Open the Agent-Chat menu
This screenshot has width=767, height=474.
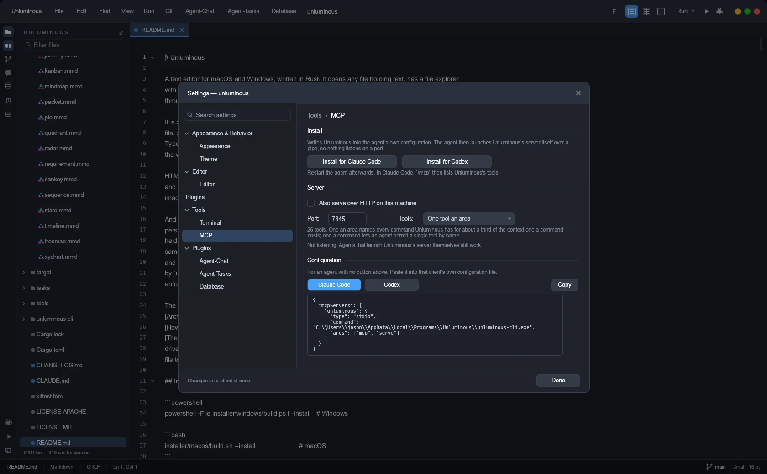[x=200, y=11]
